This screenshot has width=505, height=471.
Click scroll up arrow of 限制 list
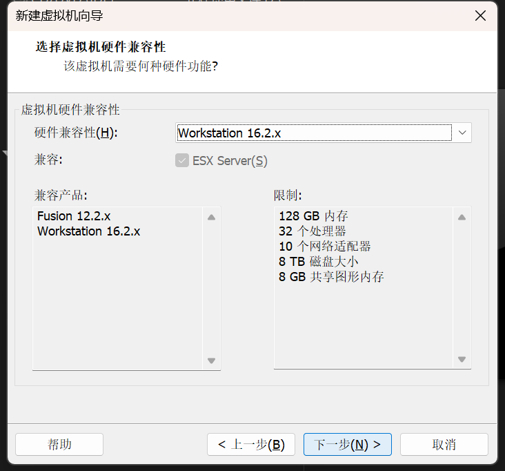pos(462,218)
